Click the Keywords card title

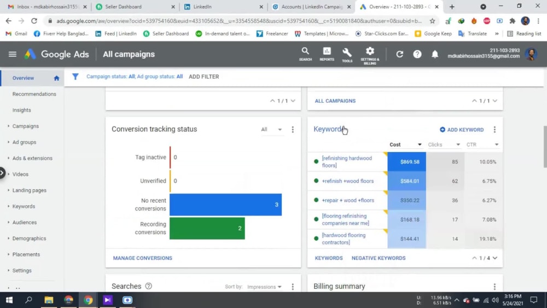pyautogui.click(x=329, y=129)
